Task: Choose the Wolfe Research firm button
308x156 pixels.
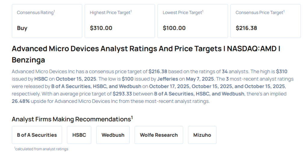Action: coord(159,135)
